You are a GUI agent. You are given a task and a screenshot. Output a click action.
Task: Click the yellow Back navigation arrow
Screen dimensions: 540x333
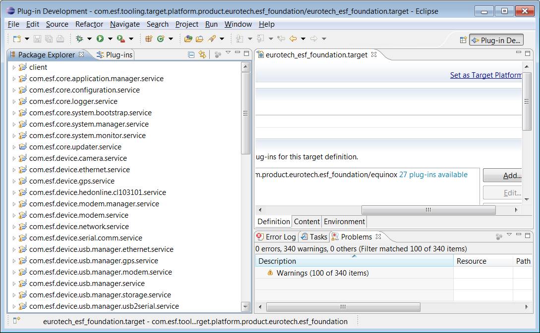[293, 39]
